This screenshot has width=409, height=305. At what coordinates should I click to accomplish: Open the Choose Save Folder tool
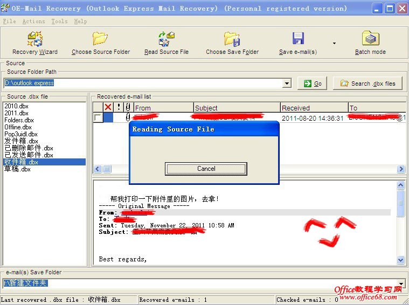232,43
